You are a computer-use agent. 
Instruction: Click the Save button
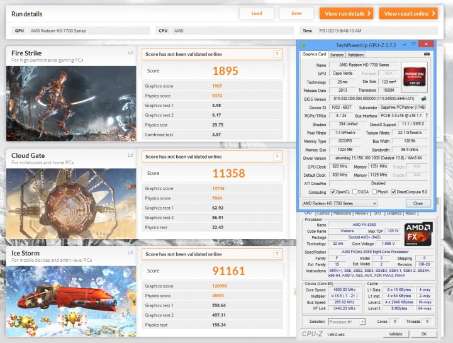(x=296, y=13)
